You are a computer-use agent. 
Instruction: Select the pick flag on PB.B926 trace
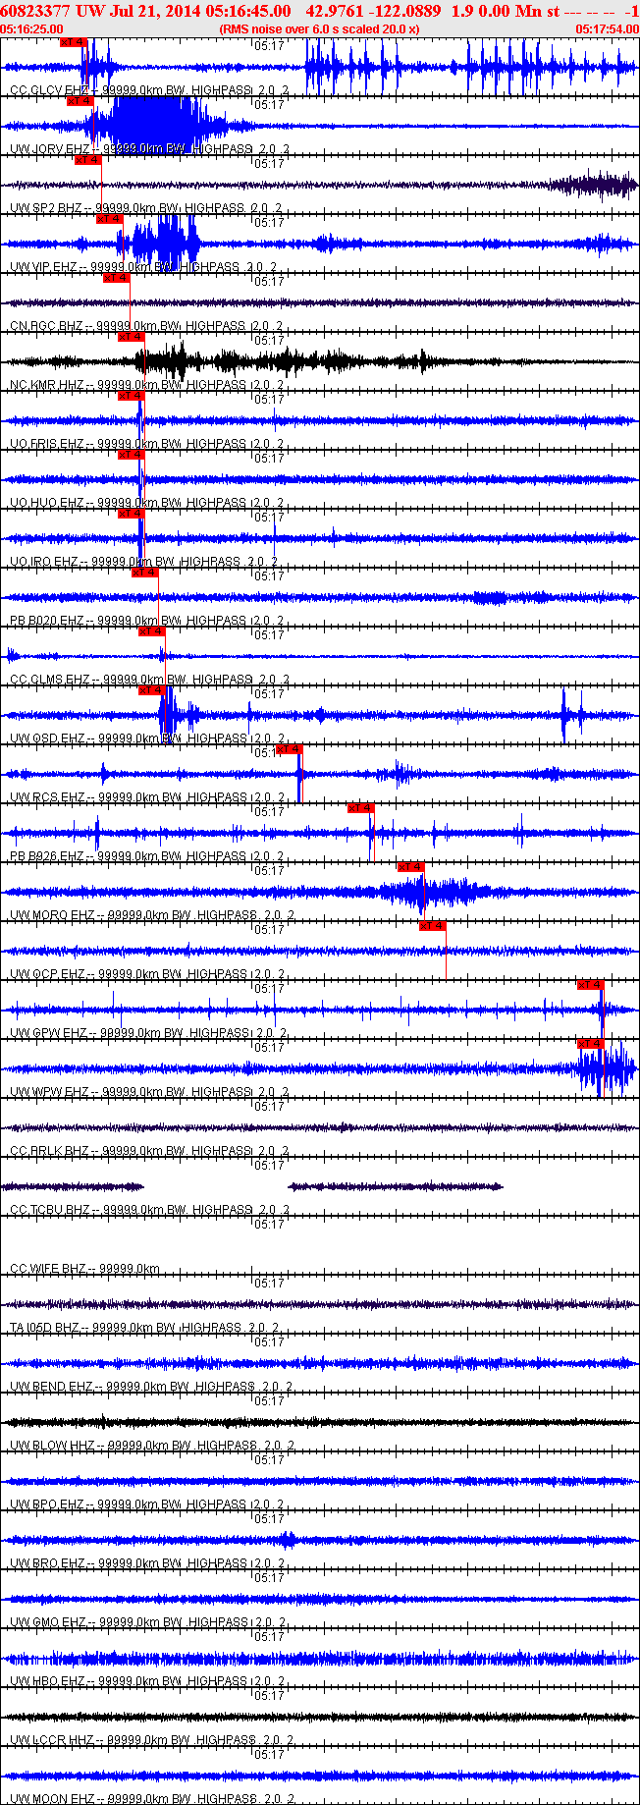pos(360,808)
